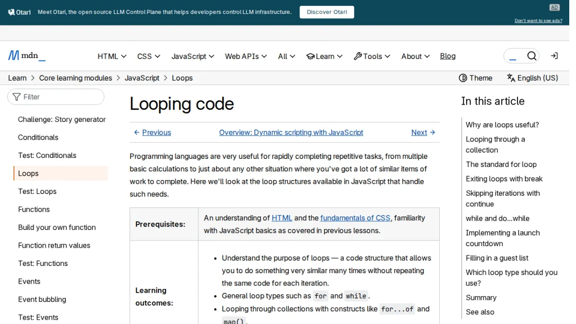Expand the Web APIs menu
Image resolution: width=576 pixels, height=324 pixels.
pyautogui.click(x=246, y=56)
